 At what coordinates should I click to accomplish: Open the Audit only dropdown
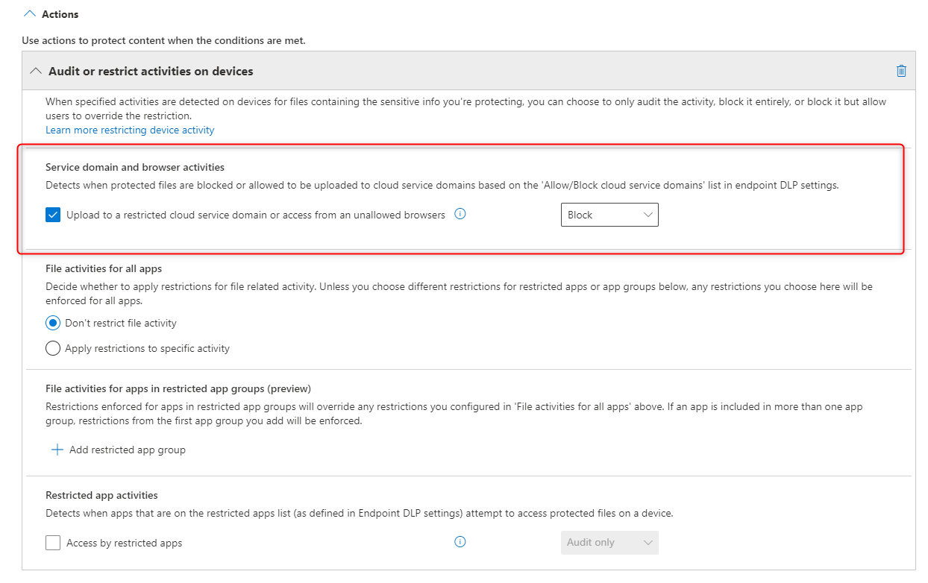pos(609,543)
